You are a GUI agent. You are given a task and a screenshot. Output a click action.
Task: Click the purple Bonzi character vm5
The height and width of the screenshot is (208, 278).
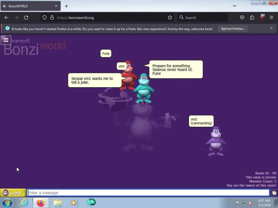pyautogui.click(x=216, y=141)
